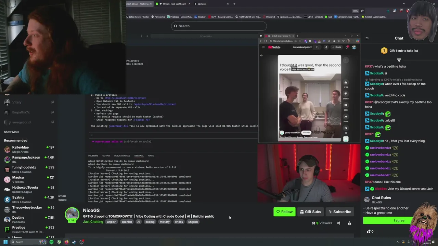Screen dimensions: 438x246
Task: Open Syztmz recommended channel
Action: tap(29, 200)
